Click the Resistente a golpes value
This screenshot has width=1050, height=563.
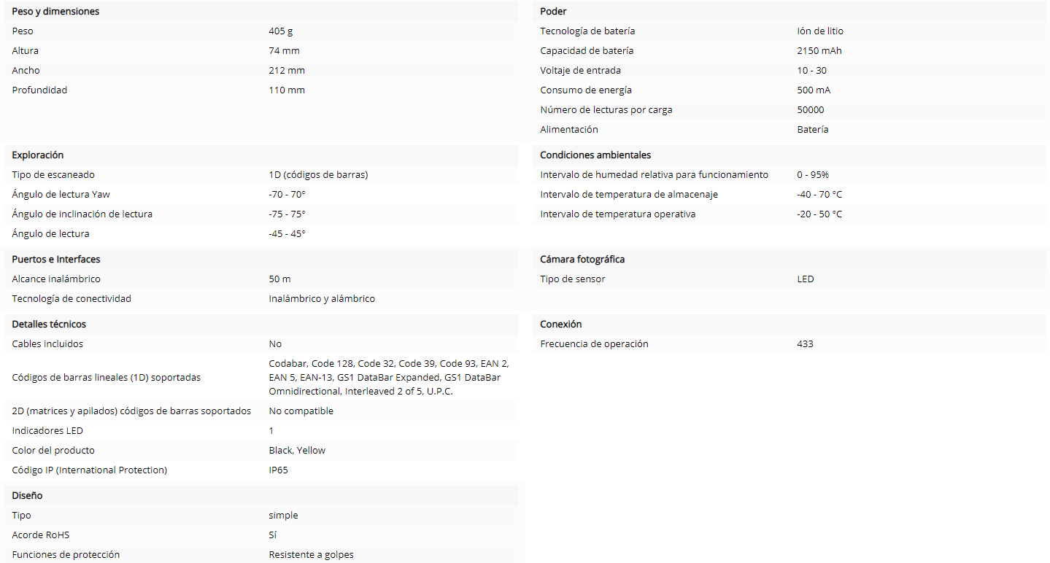[311, 555]
